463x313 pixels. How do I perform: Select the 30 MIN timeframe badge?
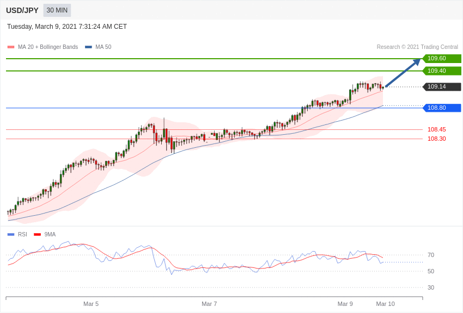(x=57, y=10)
